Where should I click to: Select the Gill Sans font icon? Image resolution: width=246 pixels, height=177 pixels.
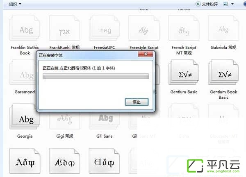104,120
